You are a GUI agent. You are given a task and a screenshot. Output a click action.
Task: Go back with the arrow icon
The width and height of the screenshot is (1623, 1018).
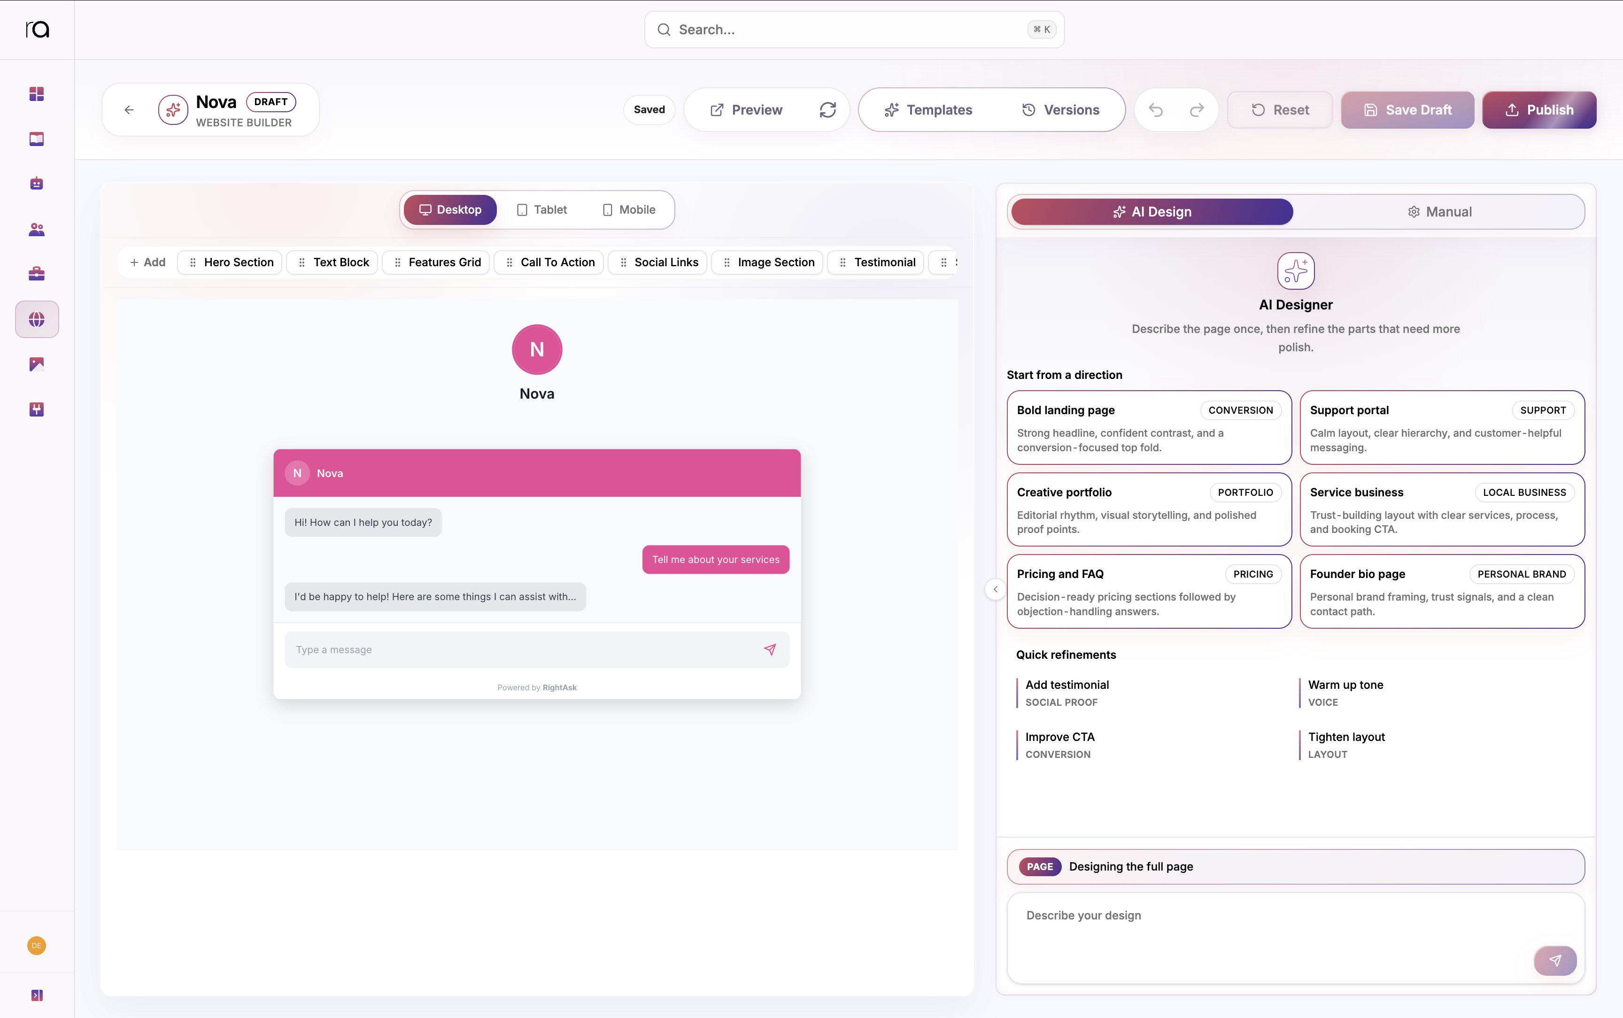(129, 110)
